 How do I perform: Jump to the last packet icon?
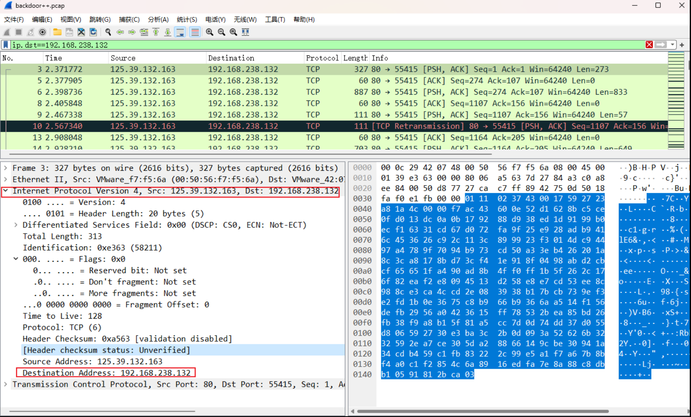click(168, 32)
